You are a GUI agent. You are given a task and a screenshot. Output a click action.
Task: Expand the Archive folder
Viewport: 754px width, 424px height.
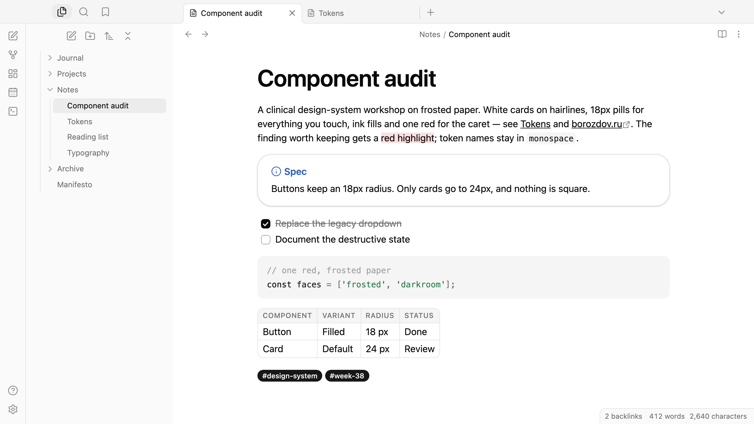[x=50, y=169]
